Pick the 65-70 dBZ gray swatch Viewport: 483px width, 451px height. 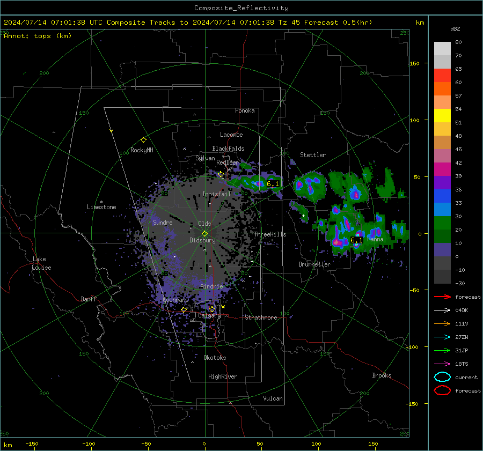tap(442, 62)
